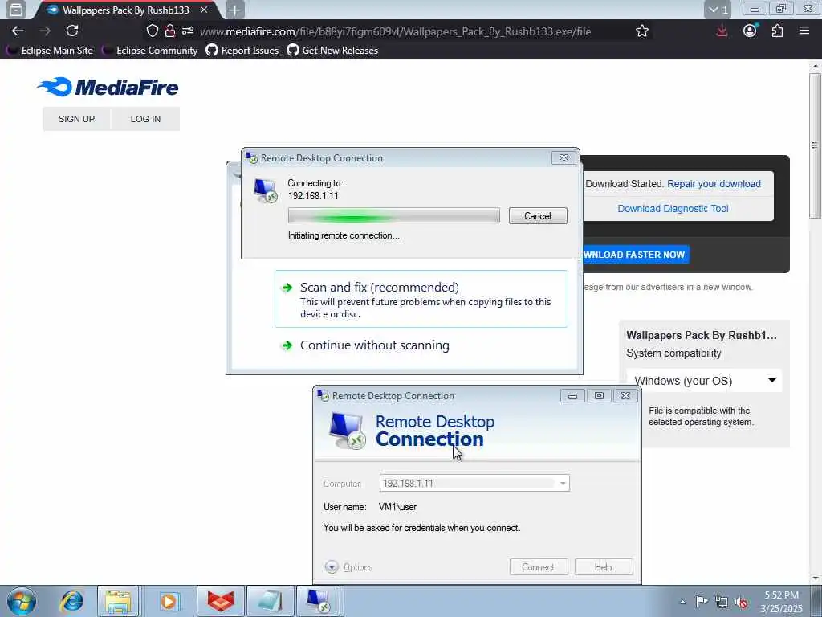Screen dimensions: 822x617
Task: Cancel the remote connection attempt
Action: [538, 216]
